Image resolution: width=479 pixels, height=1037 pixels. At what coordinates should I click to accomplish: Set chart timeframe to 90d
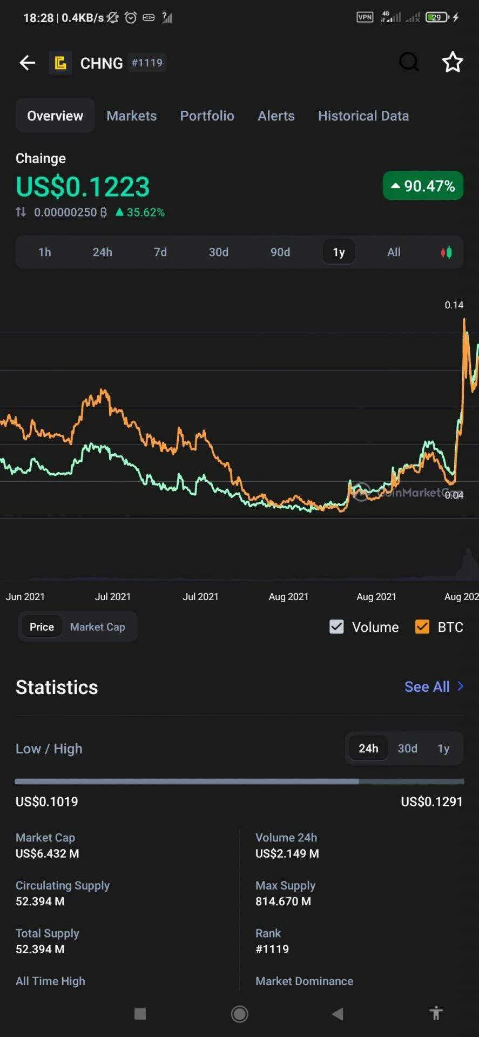pyautogui.click(x=280, y=252)
